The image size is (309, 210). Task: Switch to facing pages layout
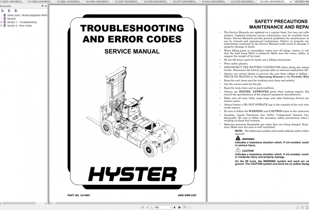pyautogui.click(x=307, y=207)
